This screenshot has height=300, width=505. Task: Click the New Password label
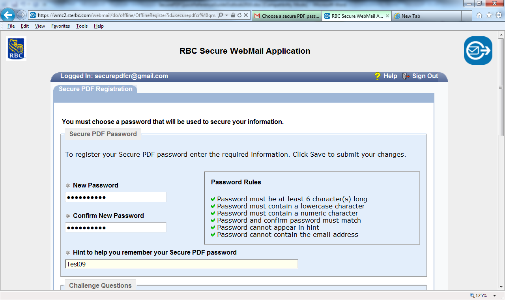click(95, 185)
